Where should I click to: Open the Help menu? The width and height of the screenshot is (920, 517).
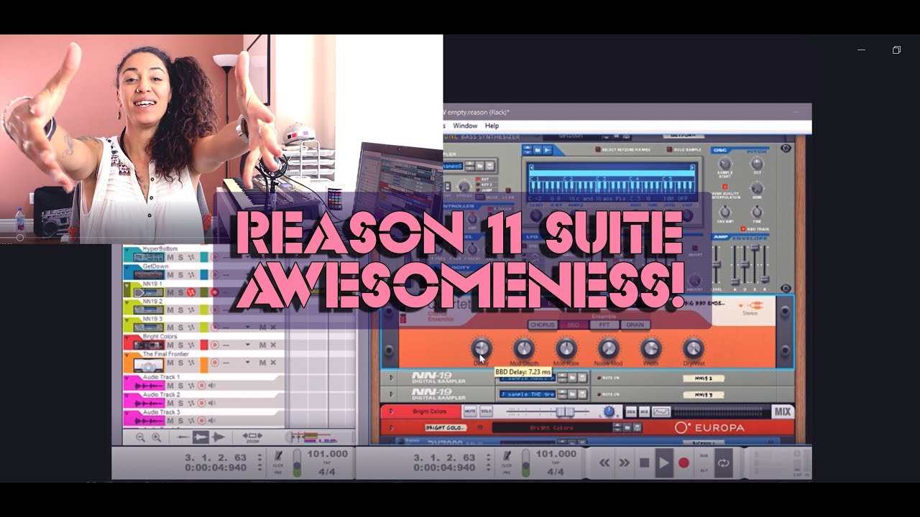[x=492, y=126]
